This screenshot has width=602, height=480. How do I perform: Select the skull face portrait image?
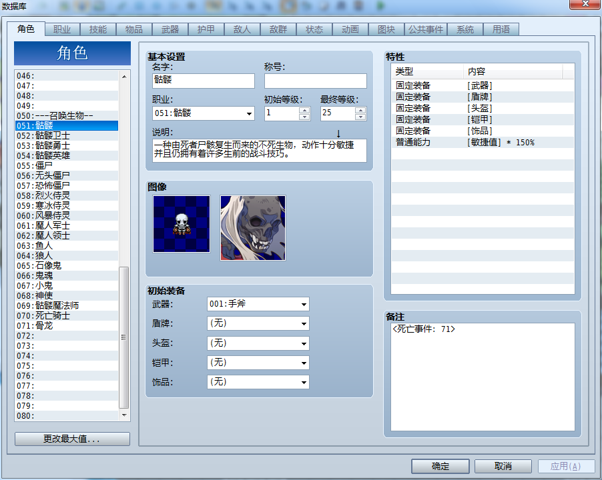pyautogui.click(x=253, y=228)
